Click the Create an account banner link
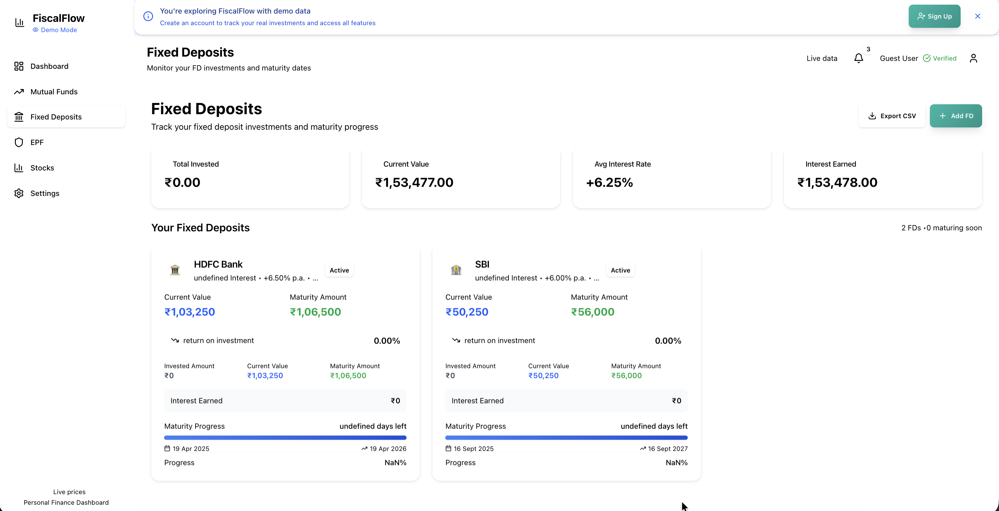The width and height of the screenshot is (999, 511). click(267, 23)
